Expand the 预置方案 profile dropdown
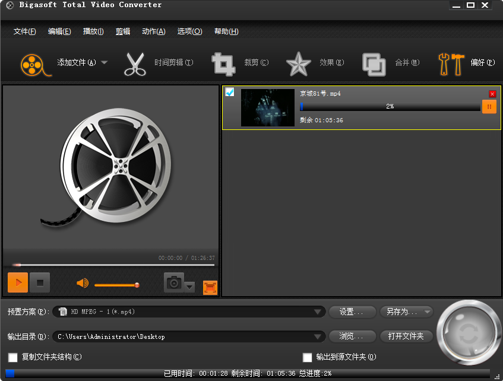Image resolution: width=503 pixels, height=381 pixels. (x=317, y=312)
